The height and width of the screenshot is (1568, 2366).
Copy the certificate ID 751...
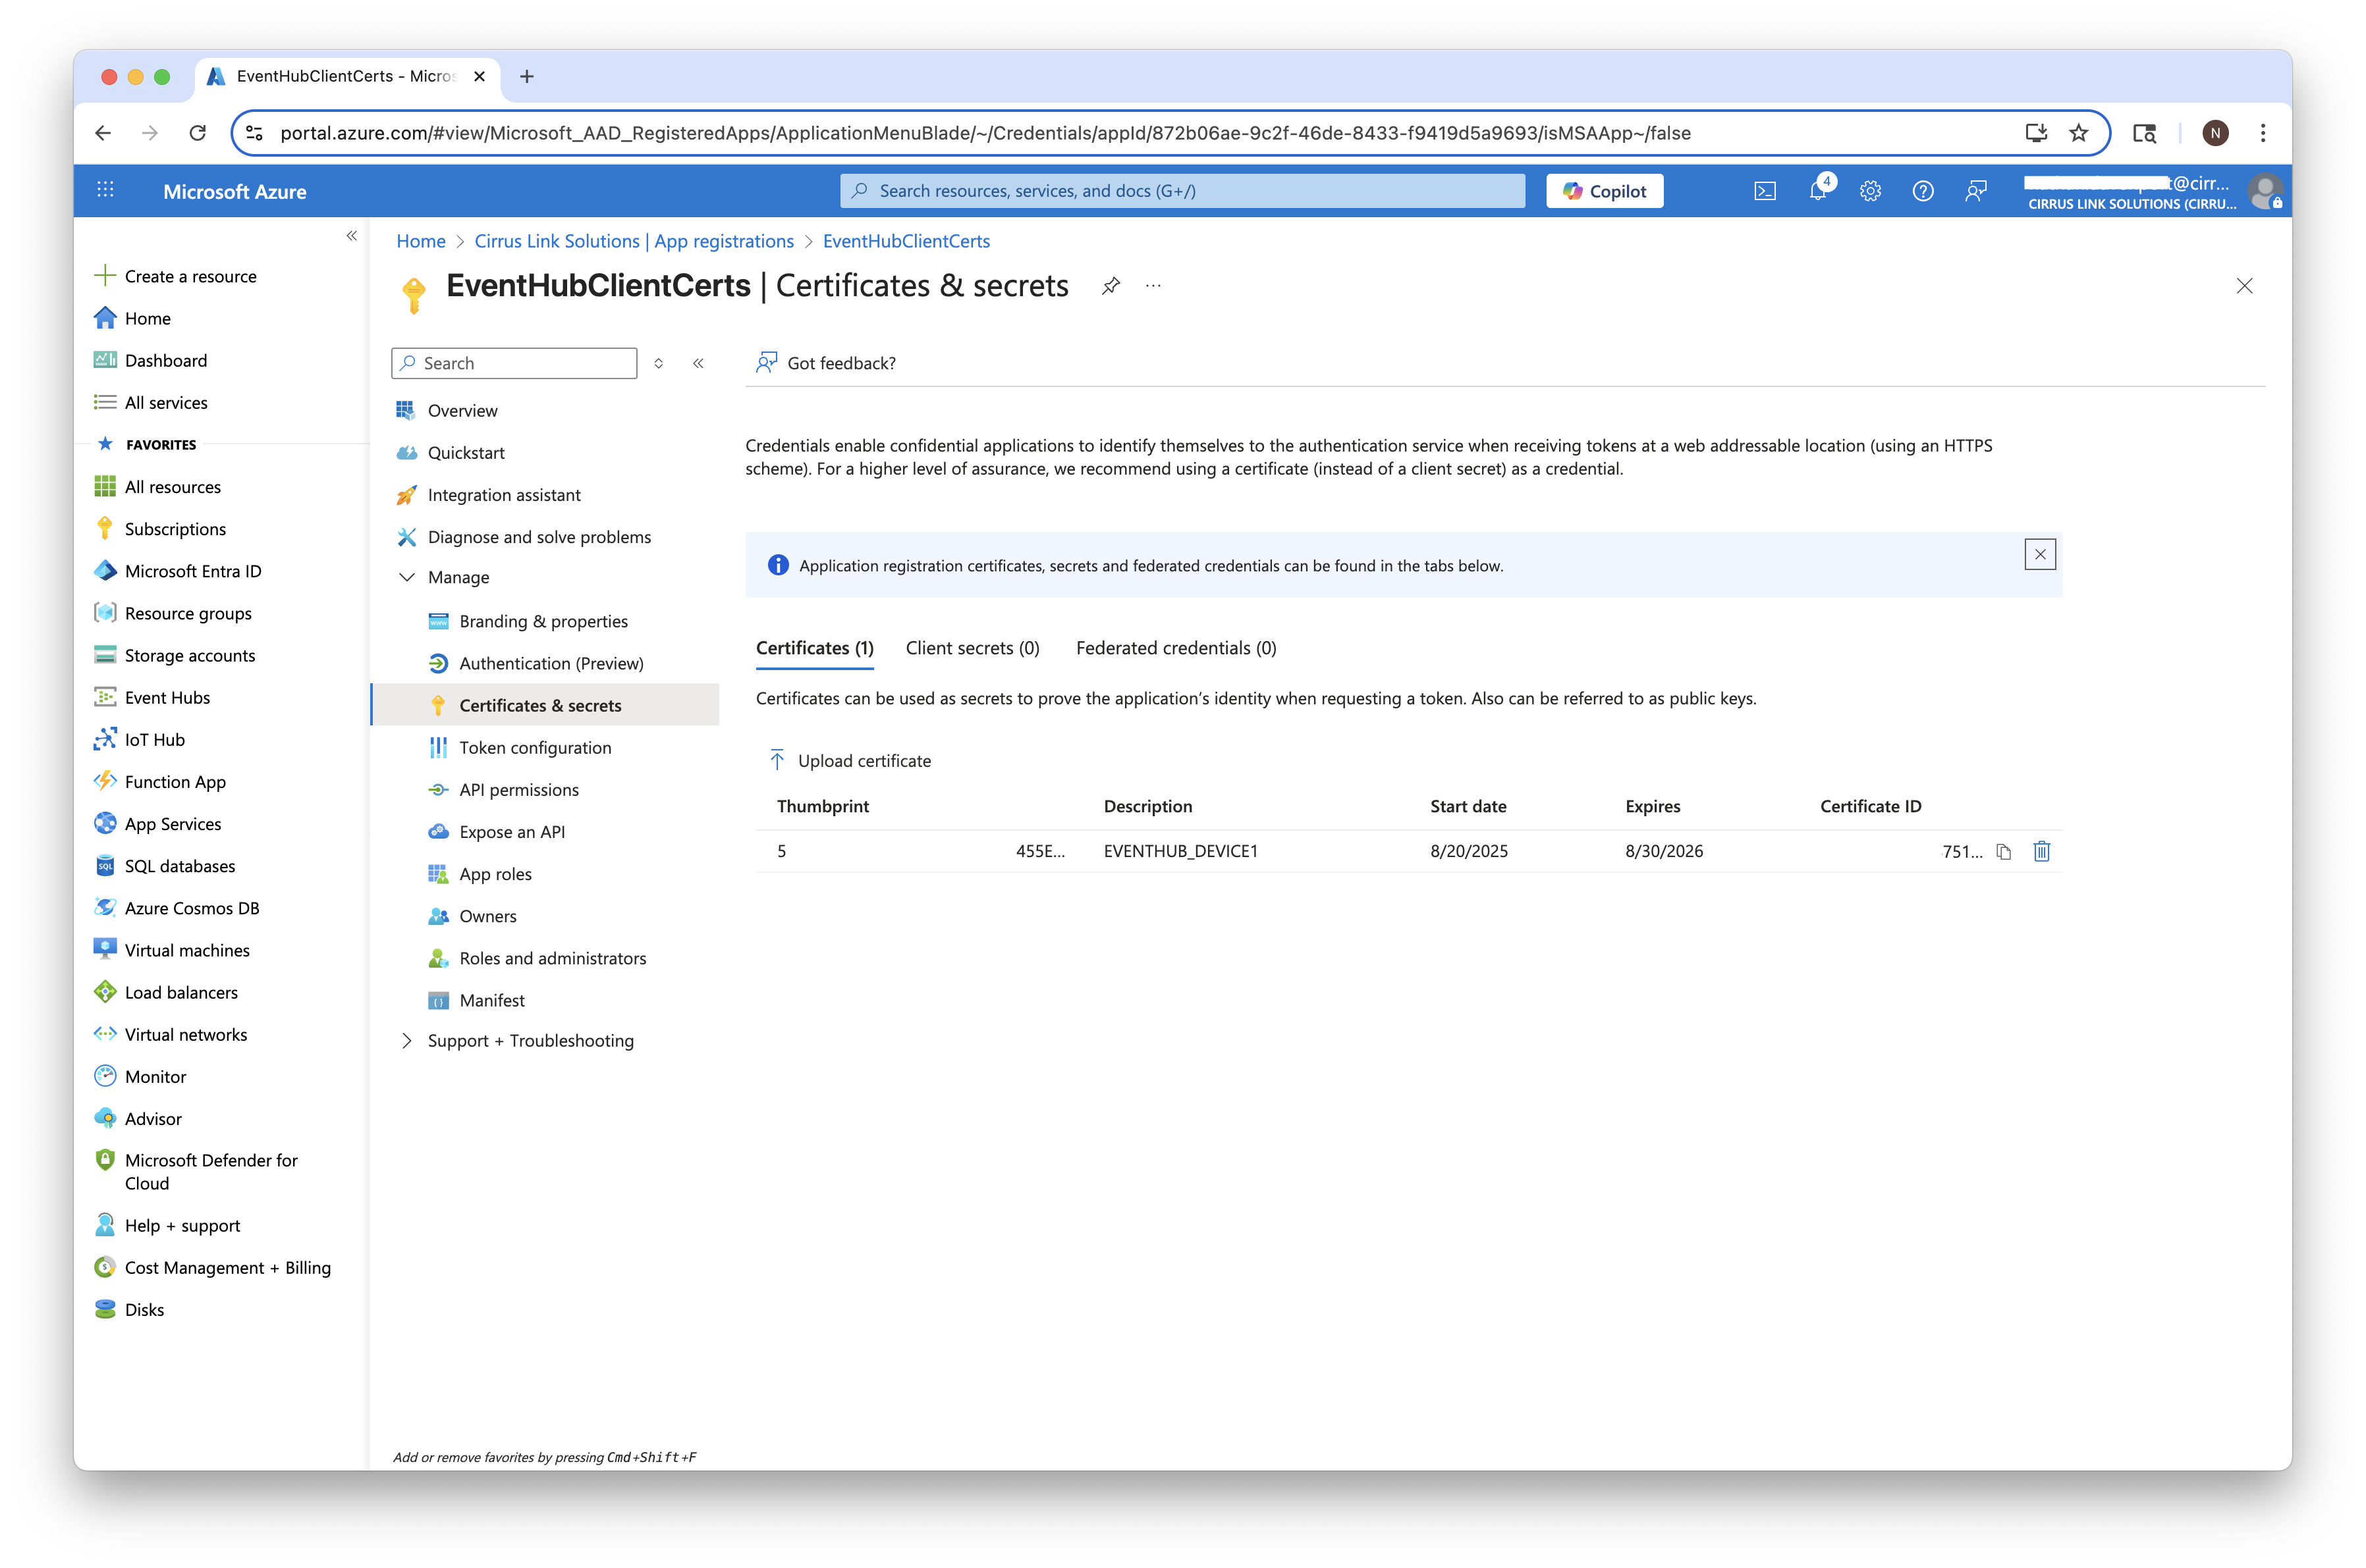click(2003, 851)
